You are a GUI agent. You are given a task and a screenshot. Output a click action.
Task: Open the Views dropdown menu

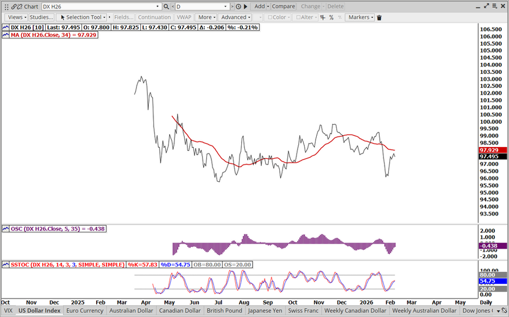(x=17, y=17)
